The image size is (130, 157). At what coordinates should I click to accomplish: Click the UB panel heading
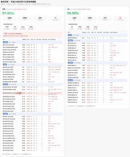point(68,9)
